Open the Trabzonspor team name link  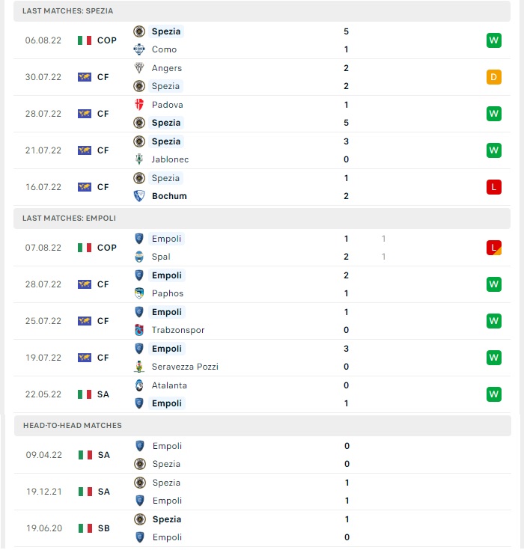178,330
